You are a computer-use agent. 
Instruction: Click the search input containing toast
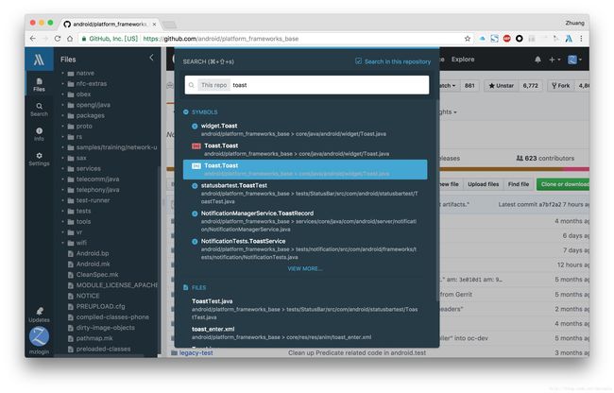coord(307,85)
